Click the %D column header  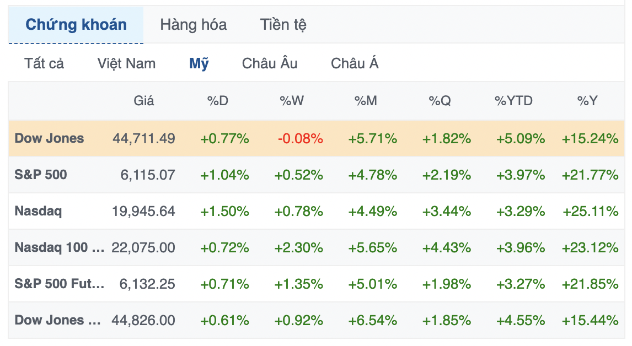coord(218,101)
